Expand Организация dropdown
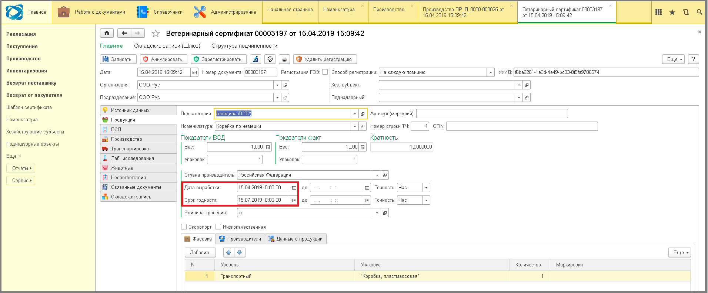Screen dimensions: 708x293 pyautogui.click(x=277, y=85)
